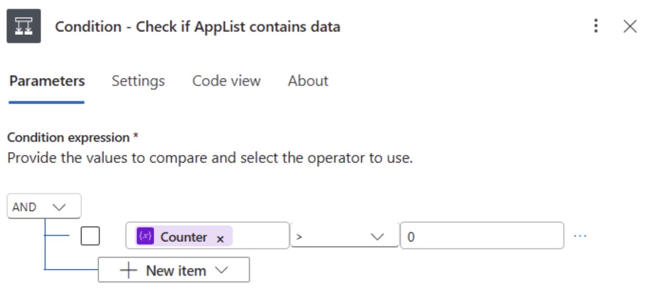
Task: Tick the checkbox beside the Counter row
Action: pos(90,236)
